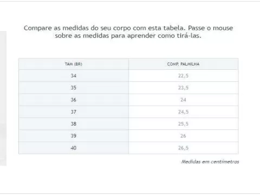
Task: Click the 23,5 insole measurement
Action: (183, 88)
